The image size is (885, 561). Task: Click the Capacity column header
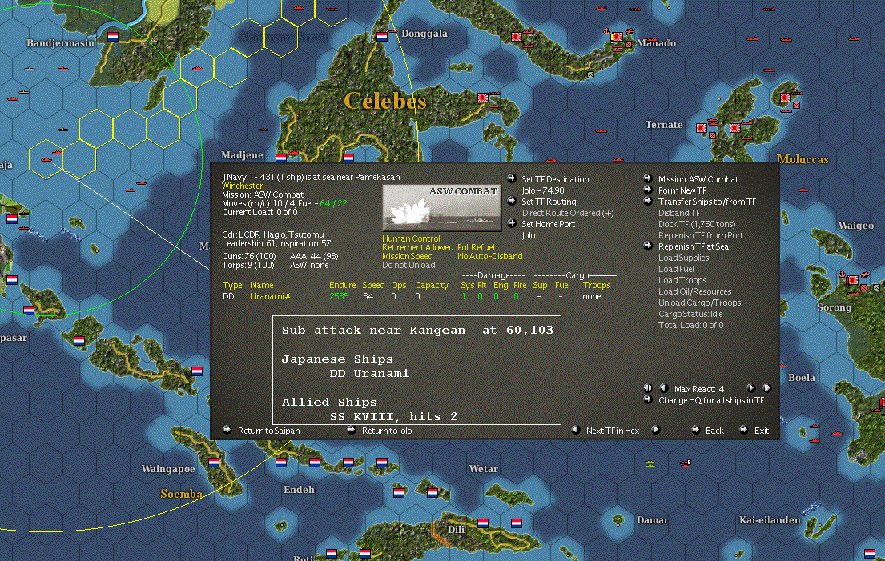pos(432,285)
